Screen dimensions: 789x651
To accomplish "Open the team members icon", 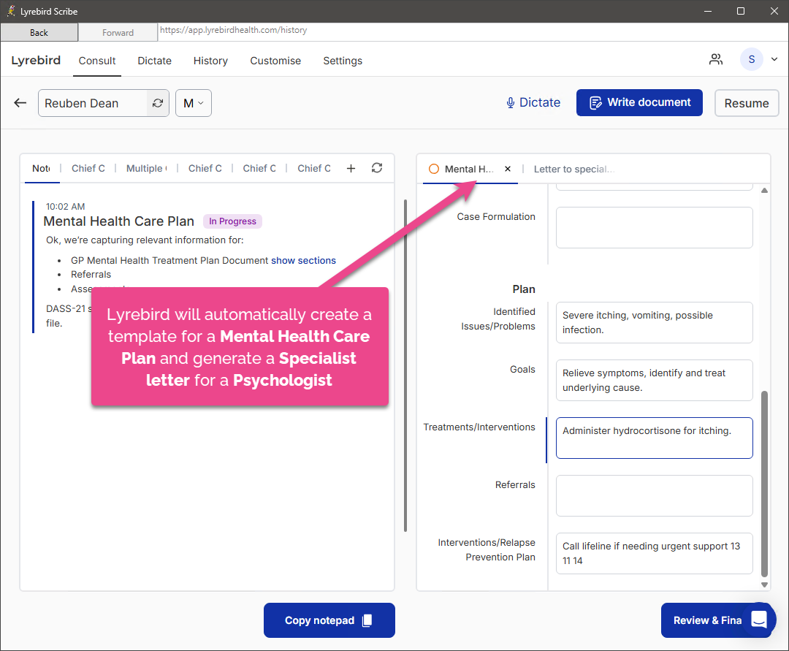I will pyautogui.click(x=715, y=59).
